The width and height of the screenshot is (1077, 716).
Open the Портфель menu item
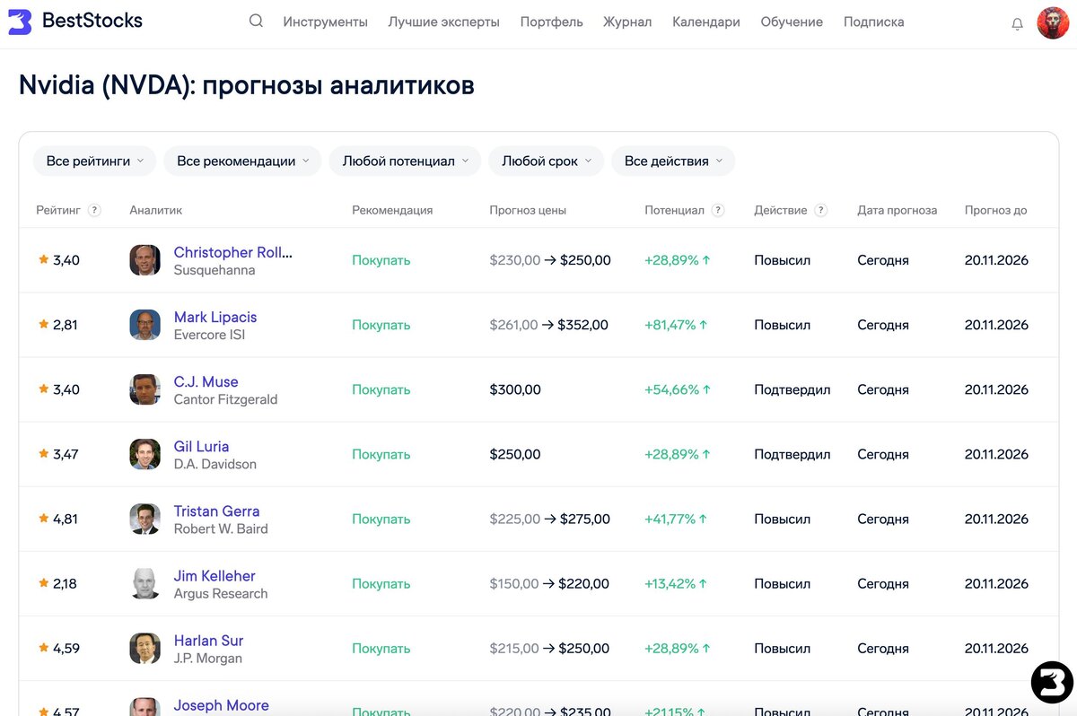[551, 22]
